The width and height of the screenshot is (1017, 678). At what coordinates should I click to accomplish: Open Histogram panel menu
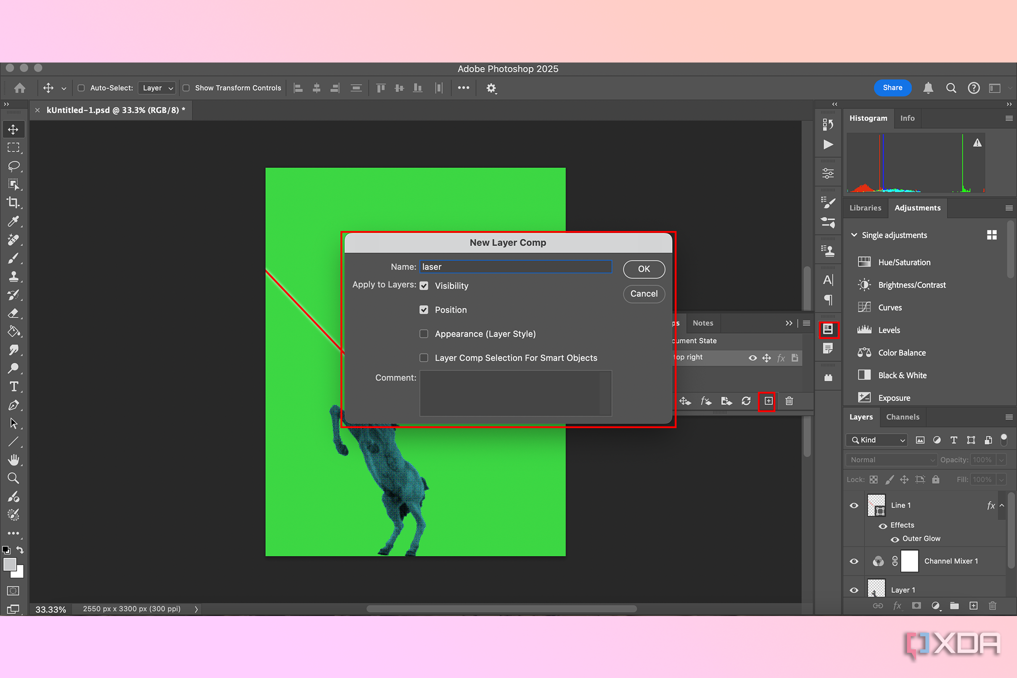1009,118
